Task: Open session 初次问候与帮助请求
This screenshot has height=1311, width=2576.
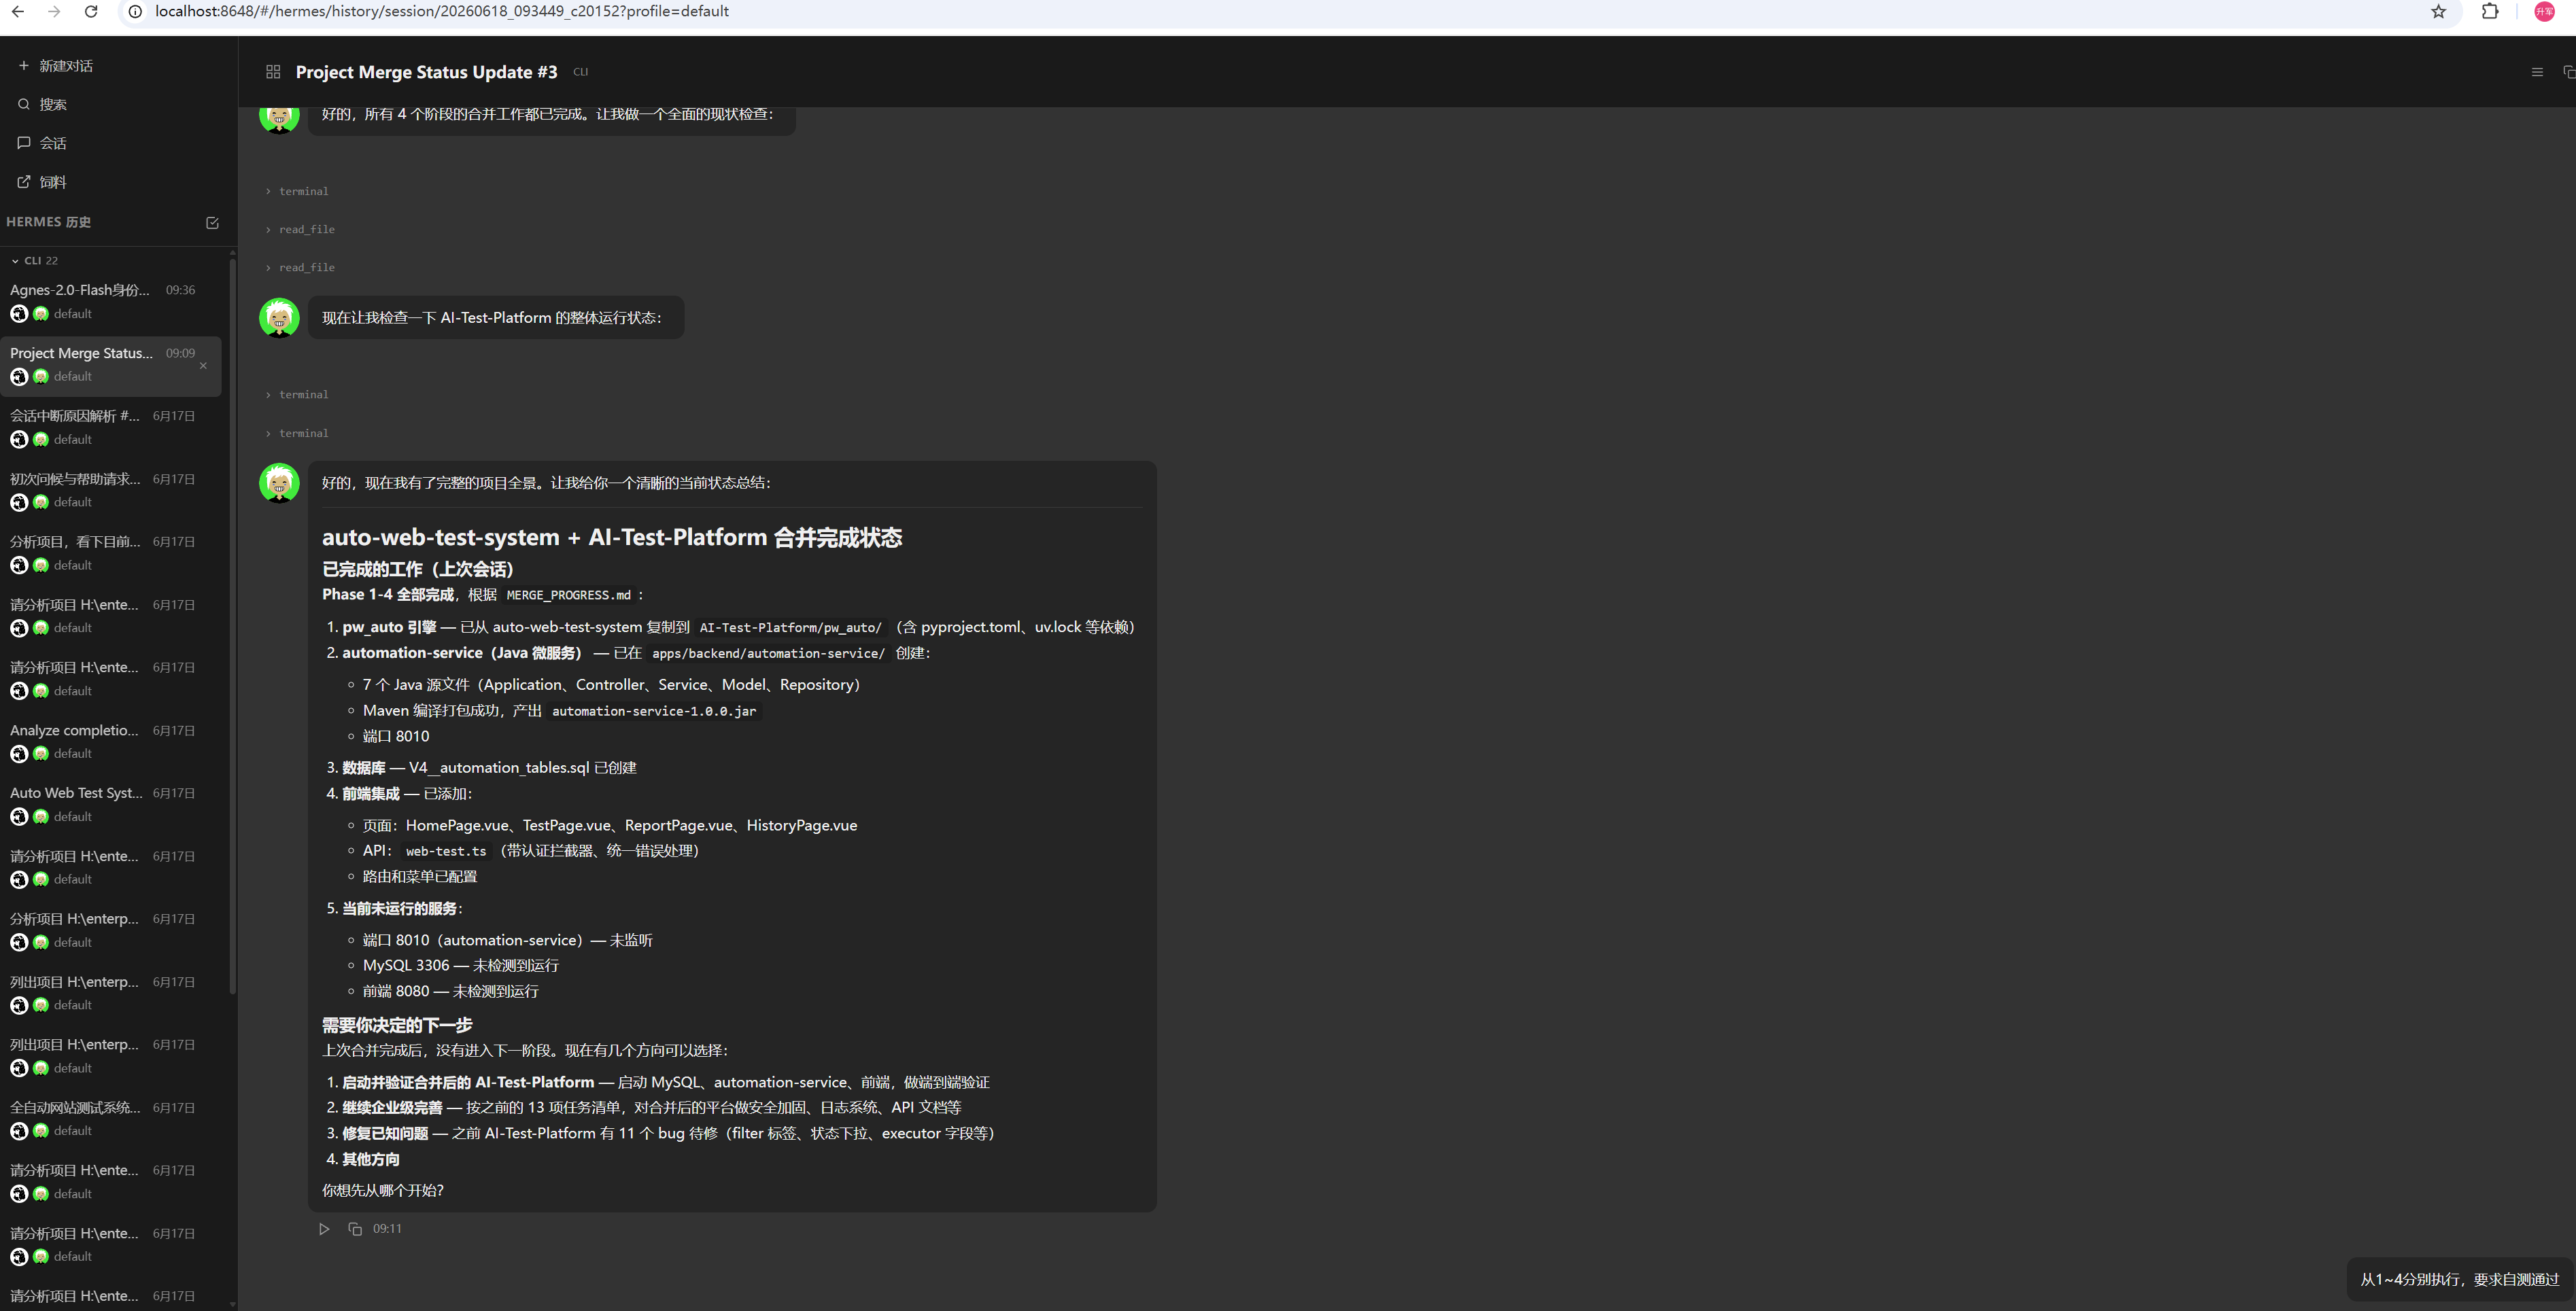Action: pyautogui.click(x=110, y=490)
